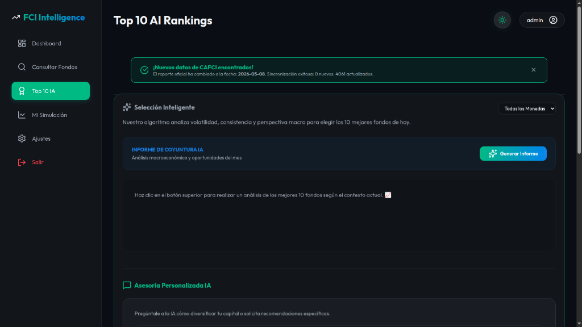This screenshot has height=327, width=582.
Task: Click the date 2026-05-08 in notification
Action: coord(251,74)
